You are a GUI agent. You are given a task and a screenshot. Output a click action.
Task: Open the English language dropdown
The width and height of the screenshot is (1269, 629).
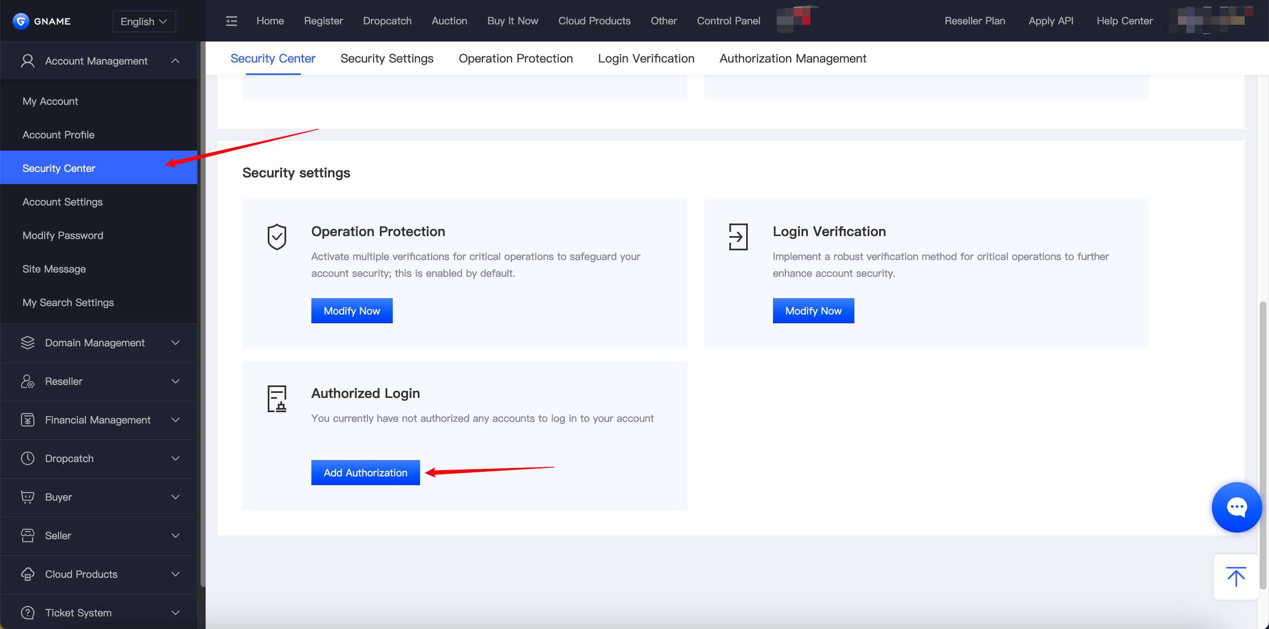point(144,21)
